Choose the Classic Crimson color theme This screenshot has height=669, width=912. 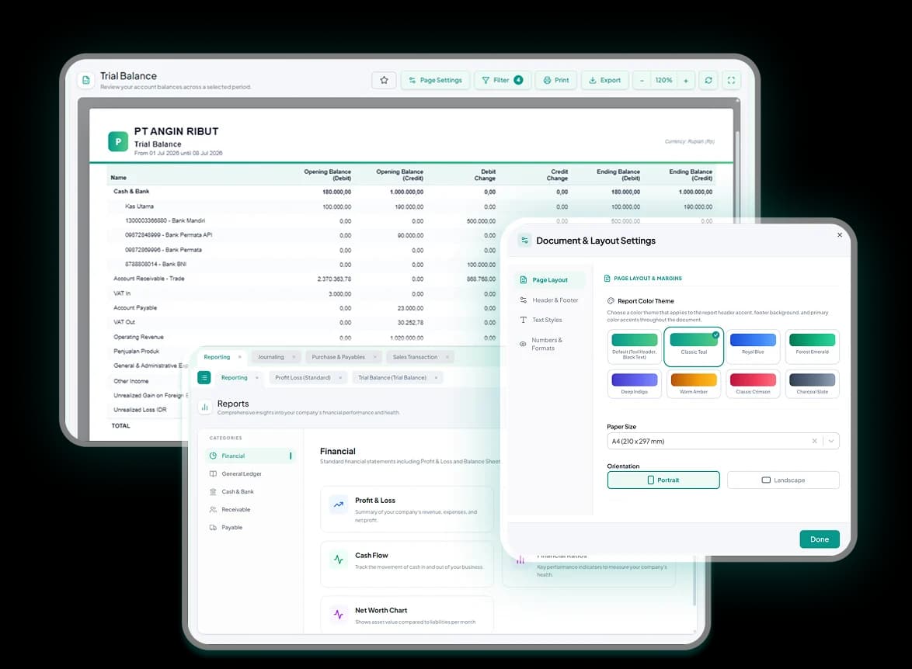pyautogui.click(x=753, y=383)
